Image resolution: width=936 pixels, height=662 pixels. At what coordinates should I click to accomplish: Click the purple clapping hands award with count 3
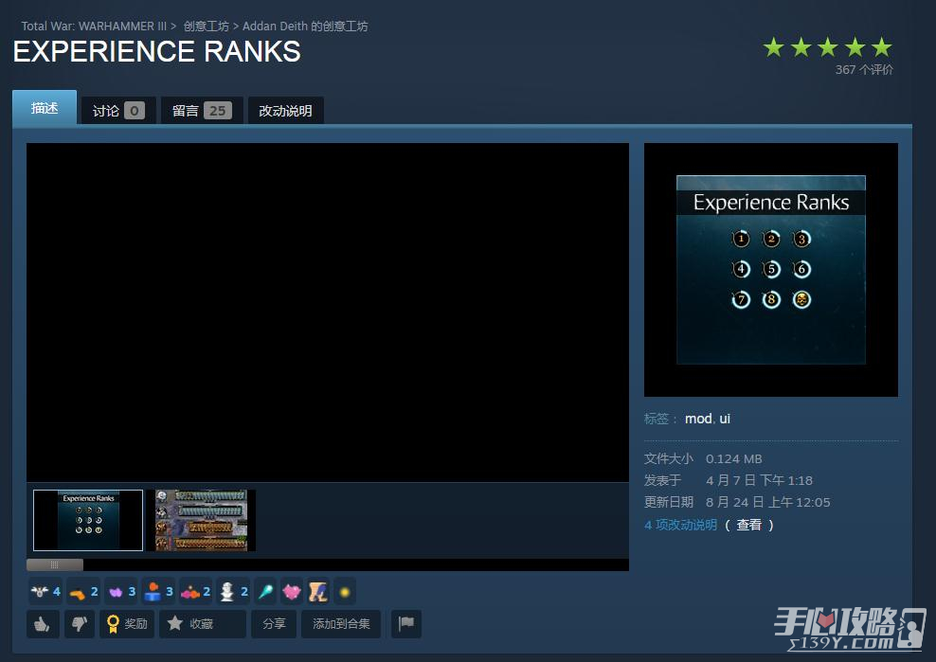pos(121,592)
